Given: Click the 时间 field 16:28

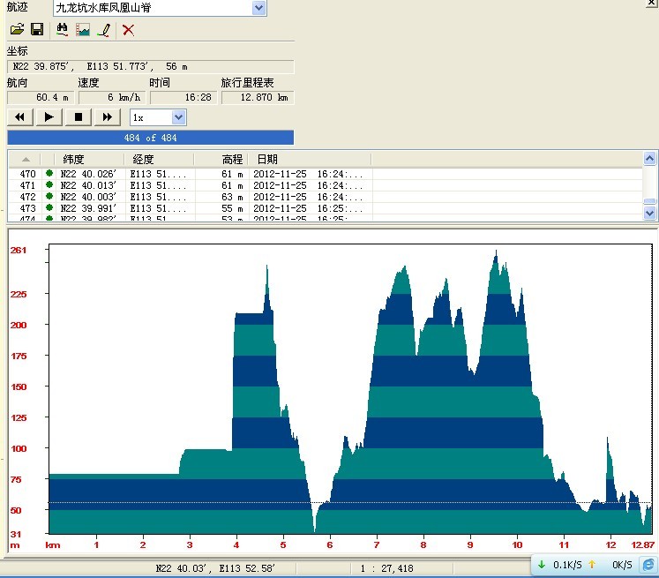Looking at the screenshot, I should (183, 98).
